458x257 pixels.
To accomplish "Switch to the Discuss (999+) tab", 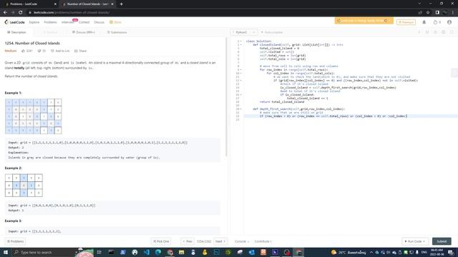I will coord(84,32).
